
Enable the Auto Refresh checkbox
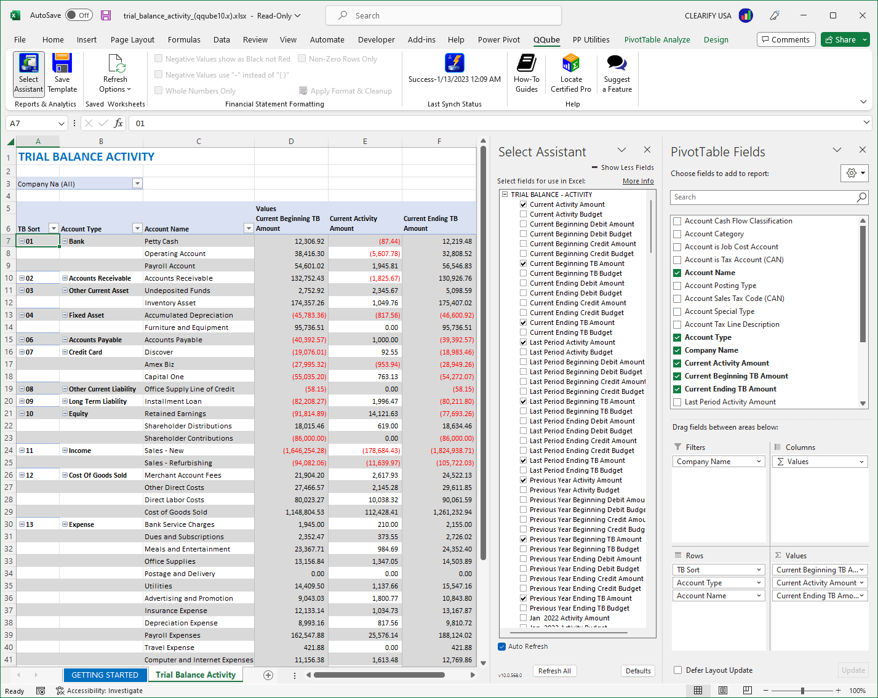pos(501,646)
